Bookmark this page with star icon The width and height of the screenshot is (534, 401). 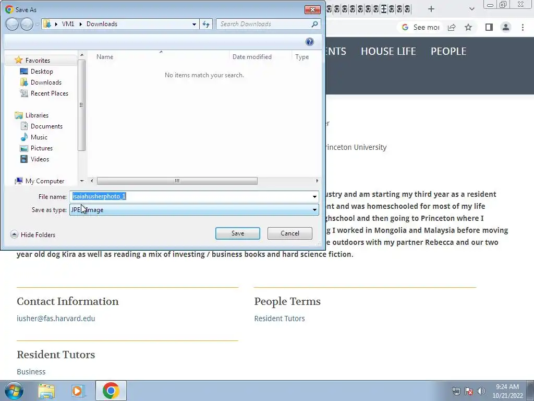tap(468, 27)
